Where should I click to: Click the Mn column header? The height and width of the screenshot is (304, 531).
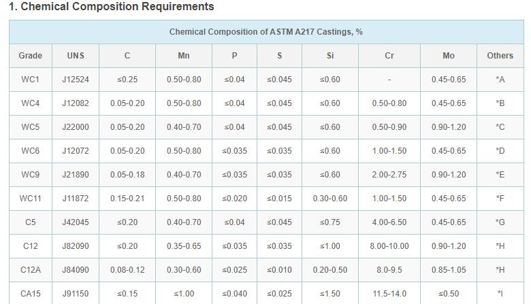point(184,56)
